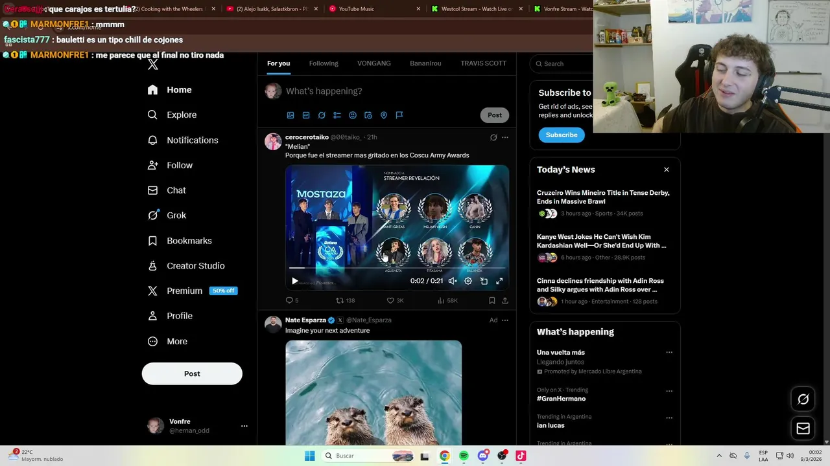This screenshot has height=466, width=830.
Task: Open Premium 50% off offer
Action: pos(193,291)
